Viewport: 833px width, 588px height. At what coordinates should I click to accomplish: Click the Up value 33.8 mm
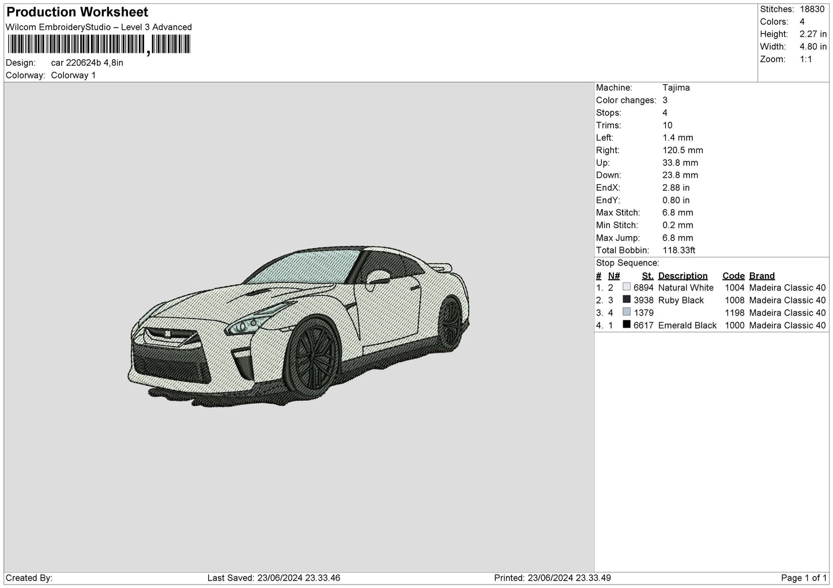coord(680,163)
